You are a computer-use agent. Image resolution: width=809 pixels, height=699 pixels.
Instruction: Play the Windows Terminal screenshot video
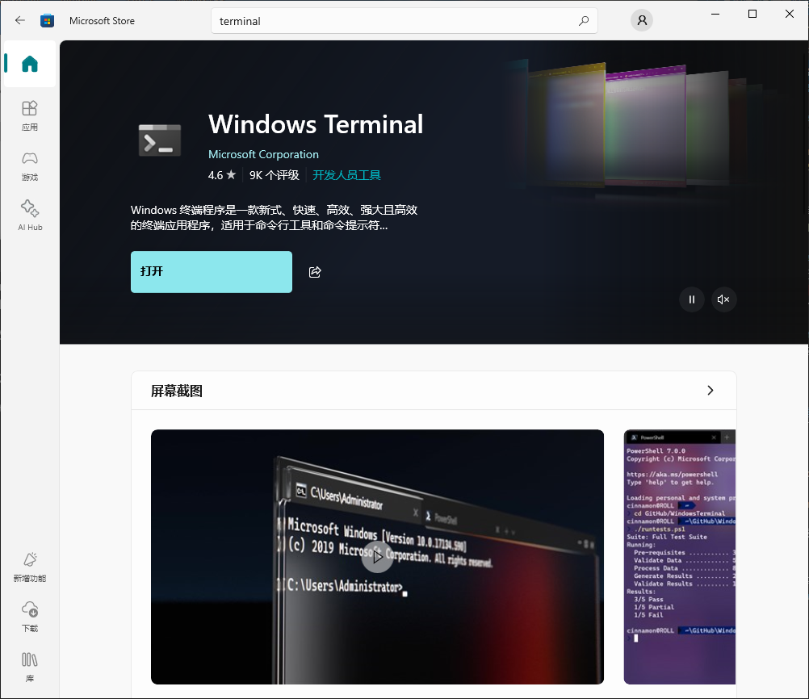coord(377,557)
